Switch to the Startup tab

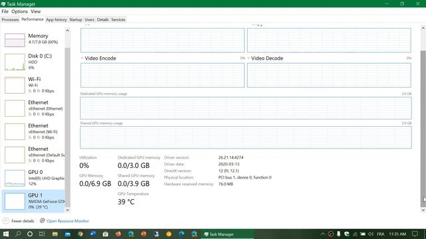75,19
